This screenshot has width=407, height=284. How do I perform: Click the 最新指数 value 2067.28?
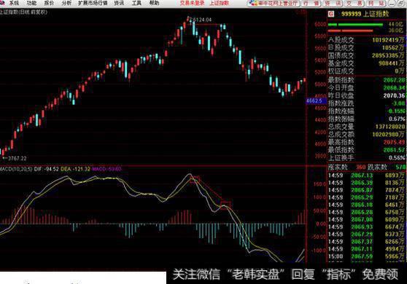pos(395,80)
